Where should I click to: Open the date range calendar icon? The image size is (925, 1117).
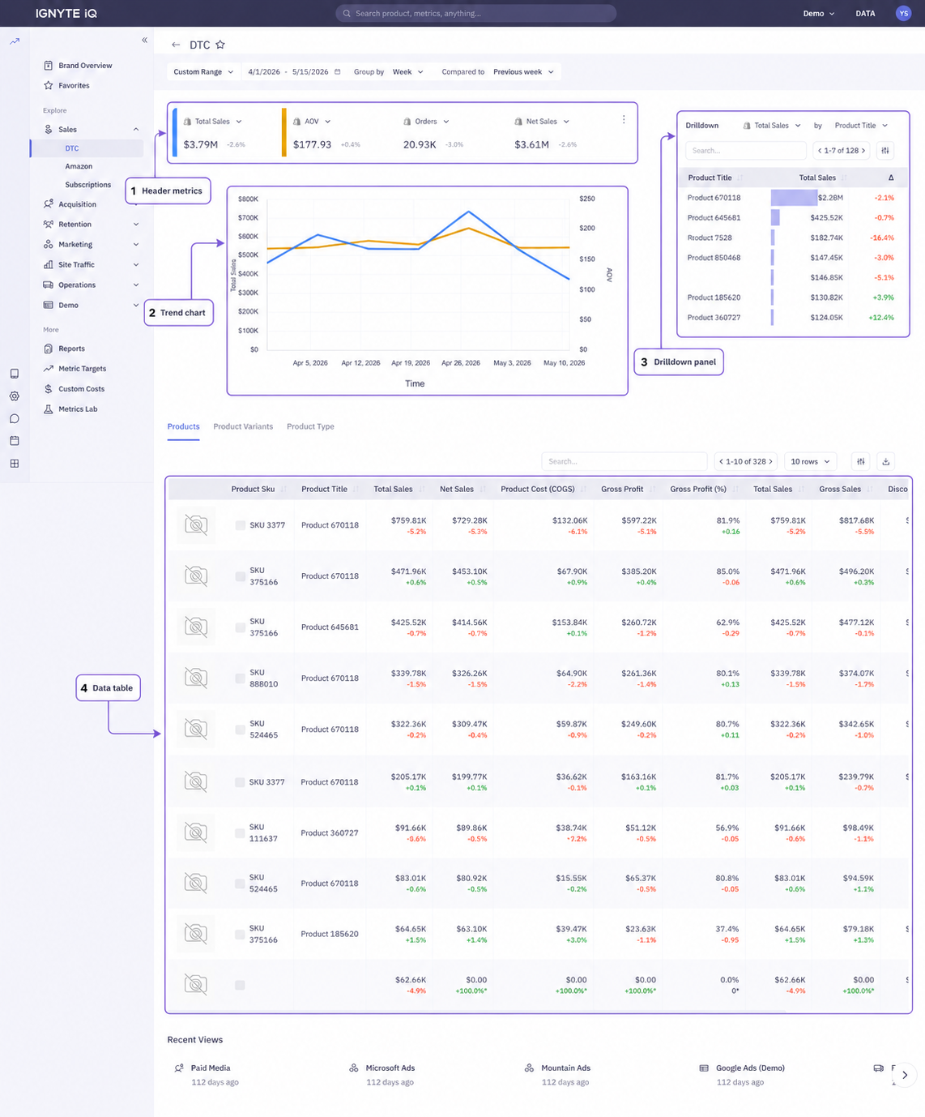tap(338, 72)
